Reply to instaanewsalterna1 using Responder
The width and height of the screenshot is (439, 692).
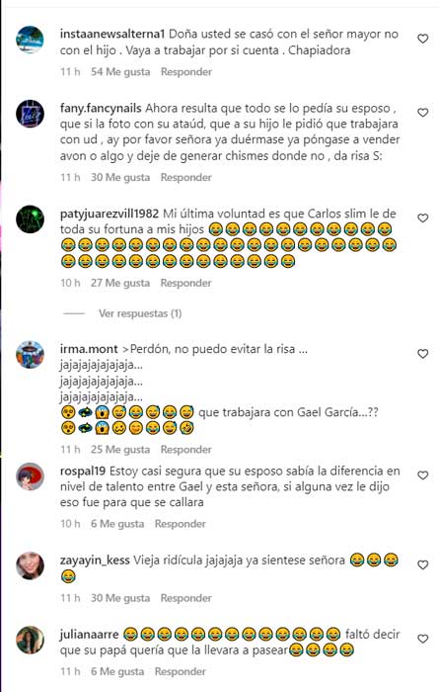point(185,71)
